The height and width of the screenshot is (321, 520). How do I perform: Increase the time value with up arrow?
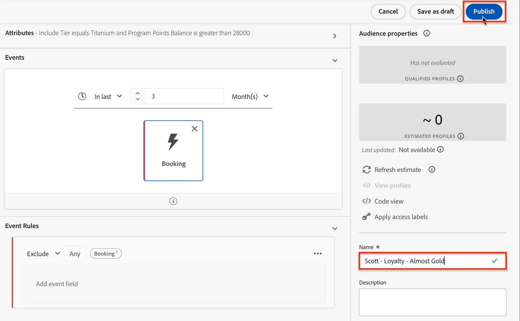pyautogui.click(x=138, y=93)
